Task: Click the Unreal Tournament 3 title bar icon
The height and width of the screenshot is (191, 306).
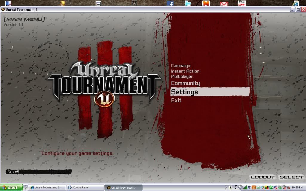Action: (x=3, y=9)
